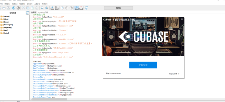Run the installer with the play icon
The width and height of the screenshot is (225, 102).
pos(62,8)
